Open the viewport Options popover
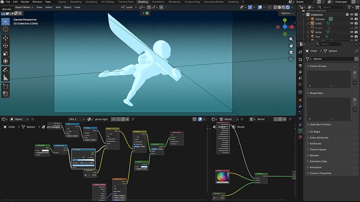Screen dimensions: 360x202 coord(286,13)
